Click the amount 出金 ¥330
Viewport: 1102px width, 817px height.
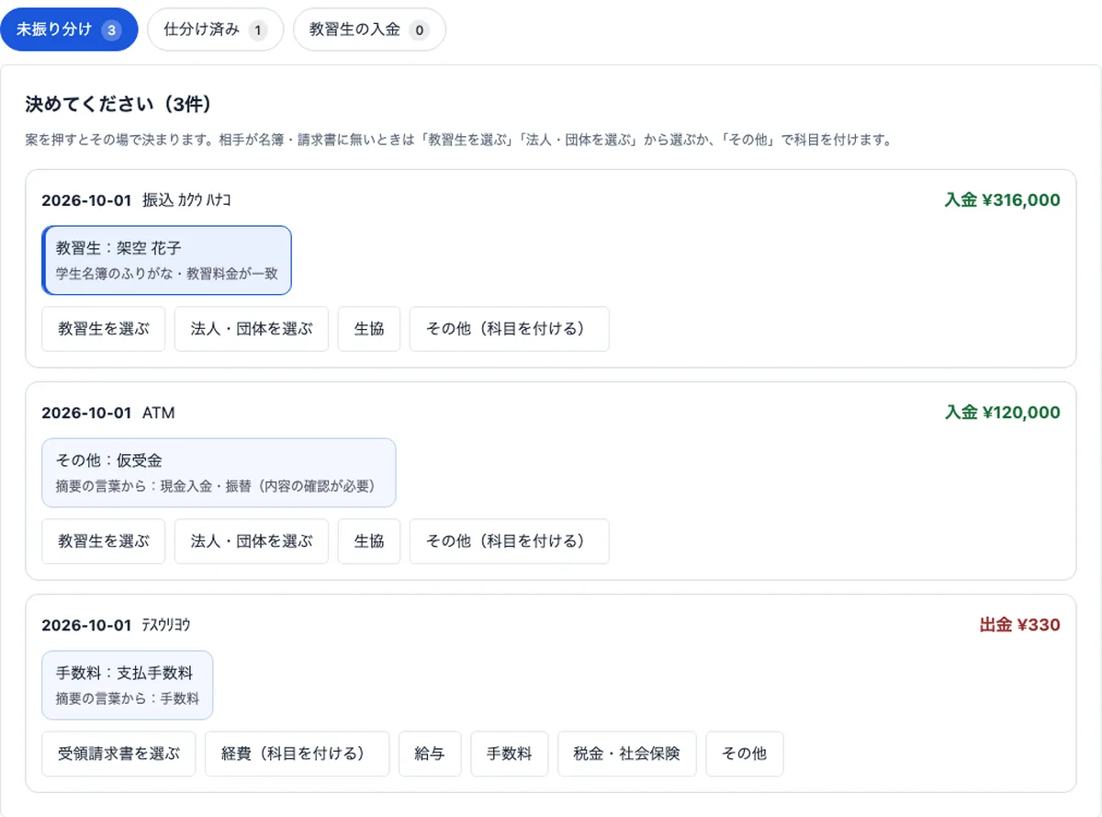coord(1019,625)
